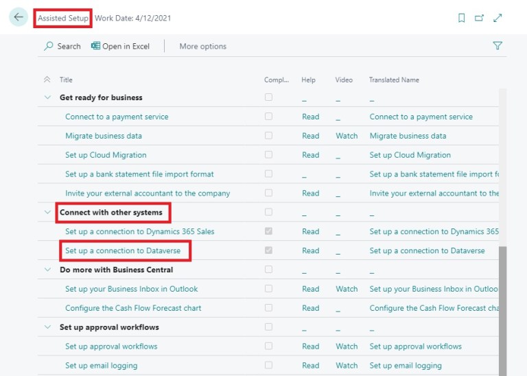Toggle Completed checkbox for Cash Flow Forecast chart
The width and height of the screenshot is (527, 376).
pos(268,308)
